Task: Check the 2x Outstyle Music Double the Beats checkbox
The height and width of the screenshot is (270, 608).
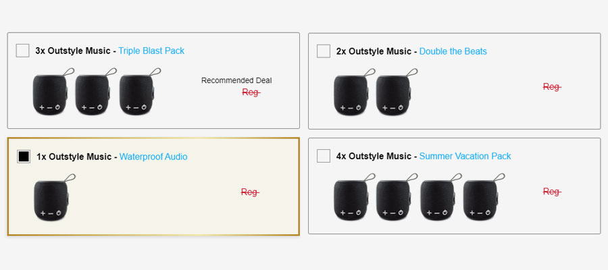Action: coord(324,51)
